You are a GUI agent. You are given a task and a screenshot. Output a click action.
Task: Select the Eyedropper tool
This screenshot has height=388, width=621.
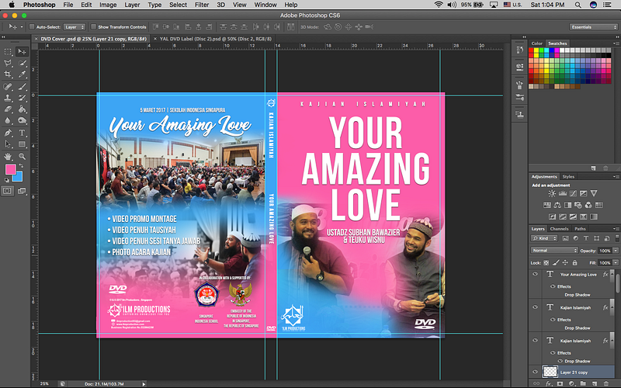point(23,74)
